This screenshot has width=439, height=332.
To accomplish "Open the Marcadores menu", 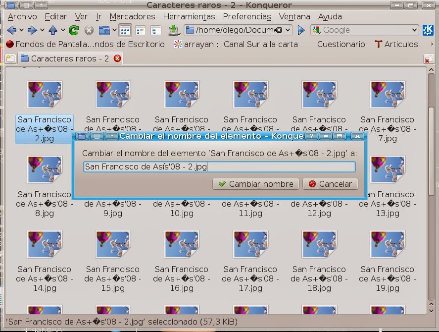I will point(132,16).
